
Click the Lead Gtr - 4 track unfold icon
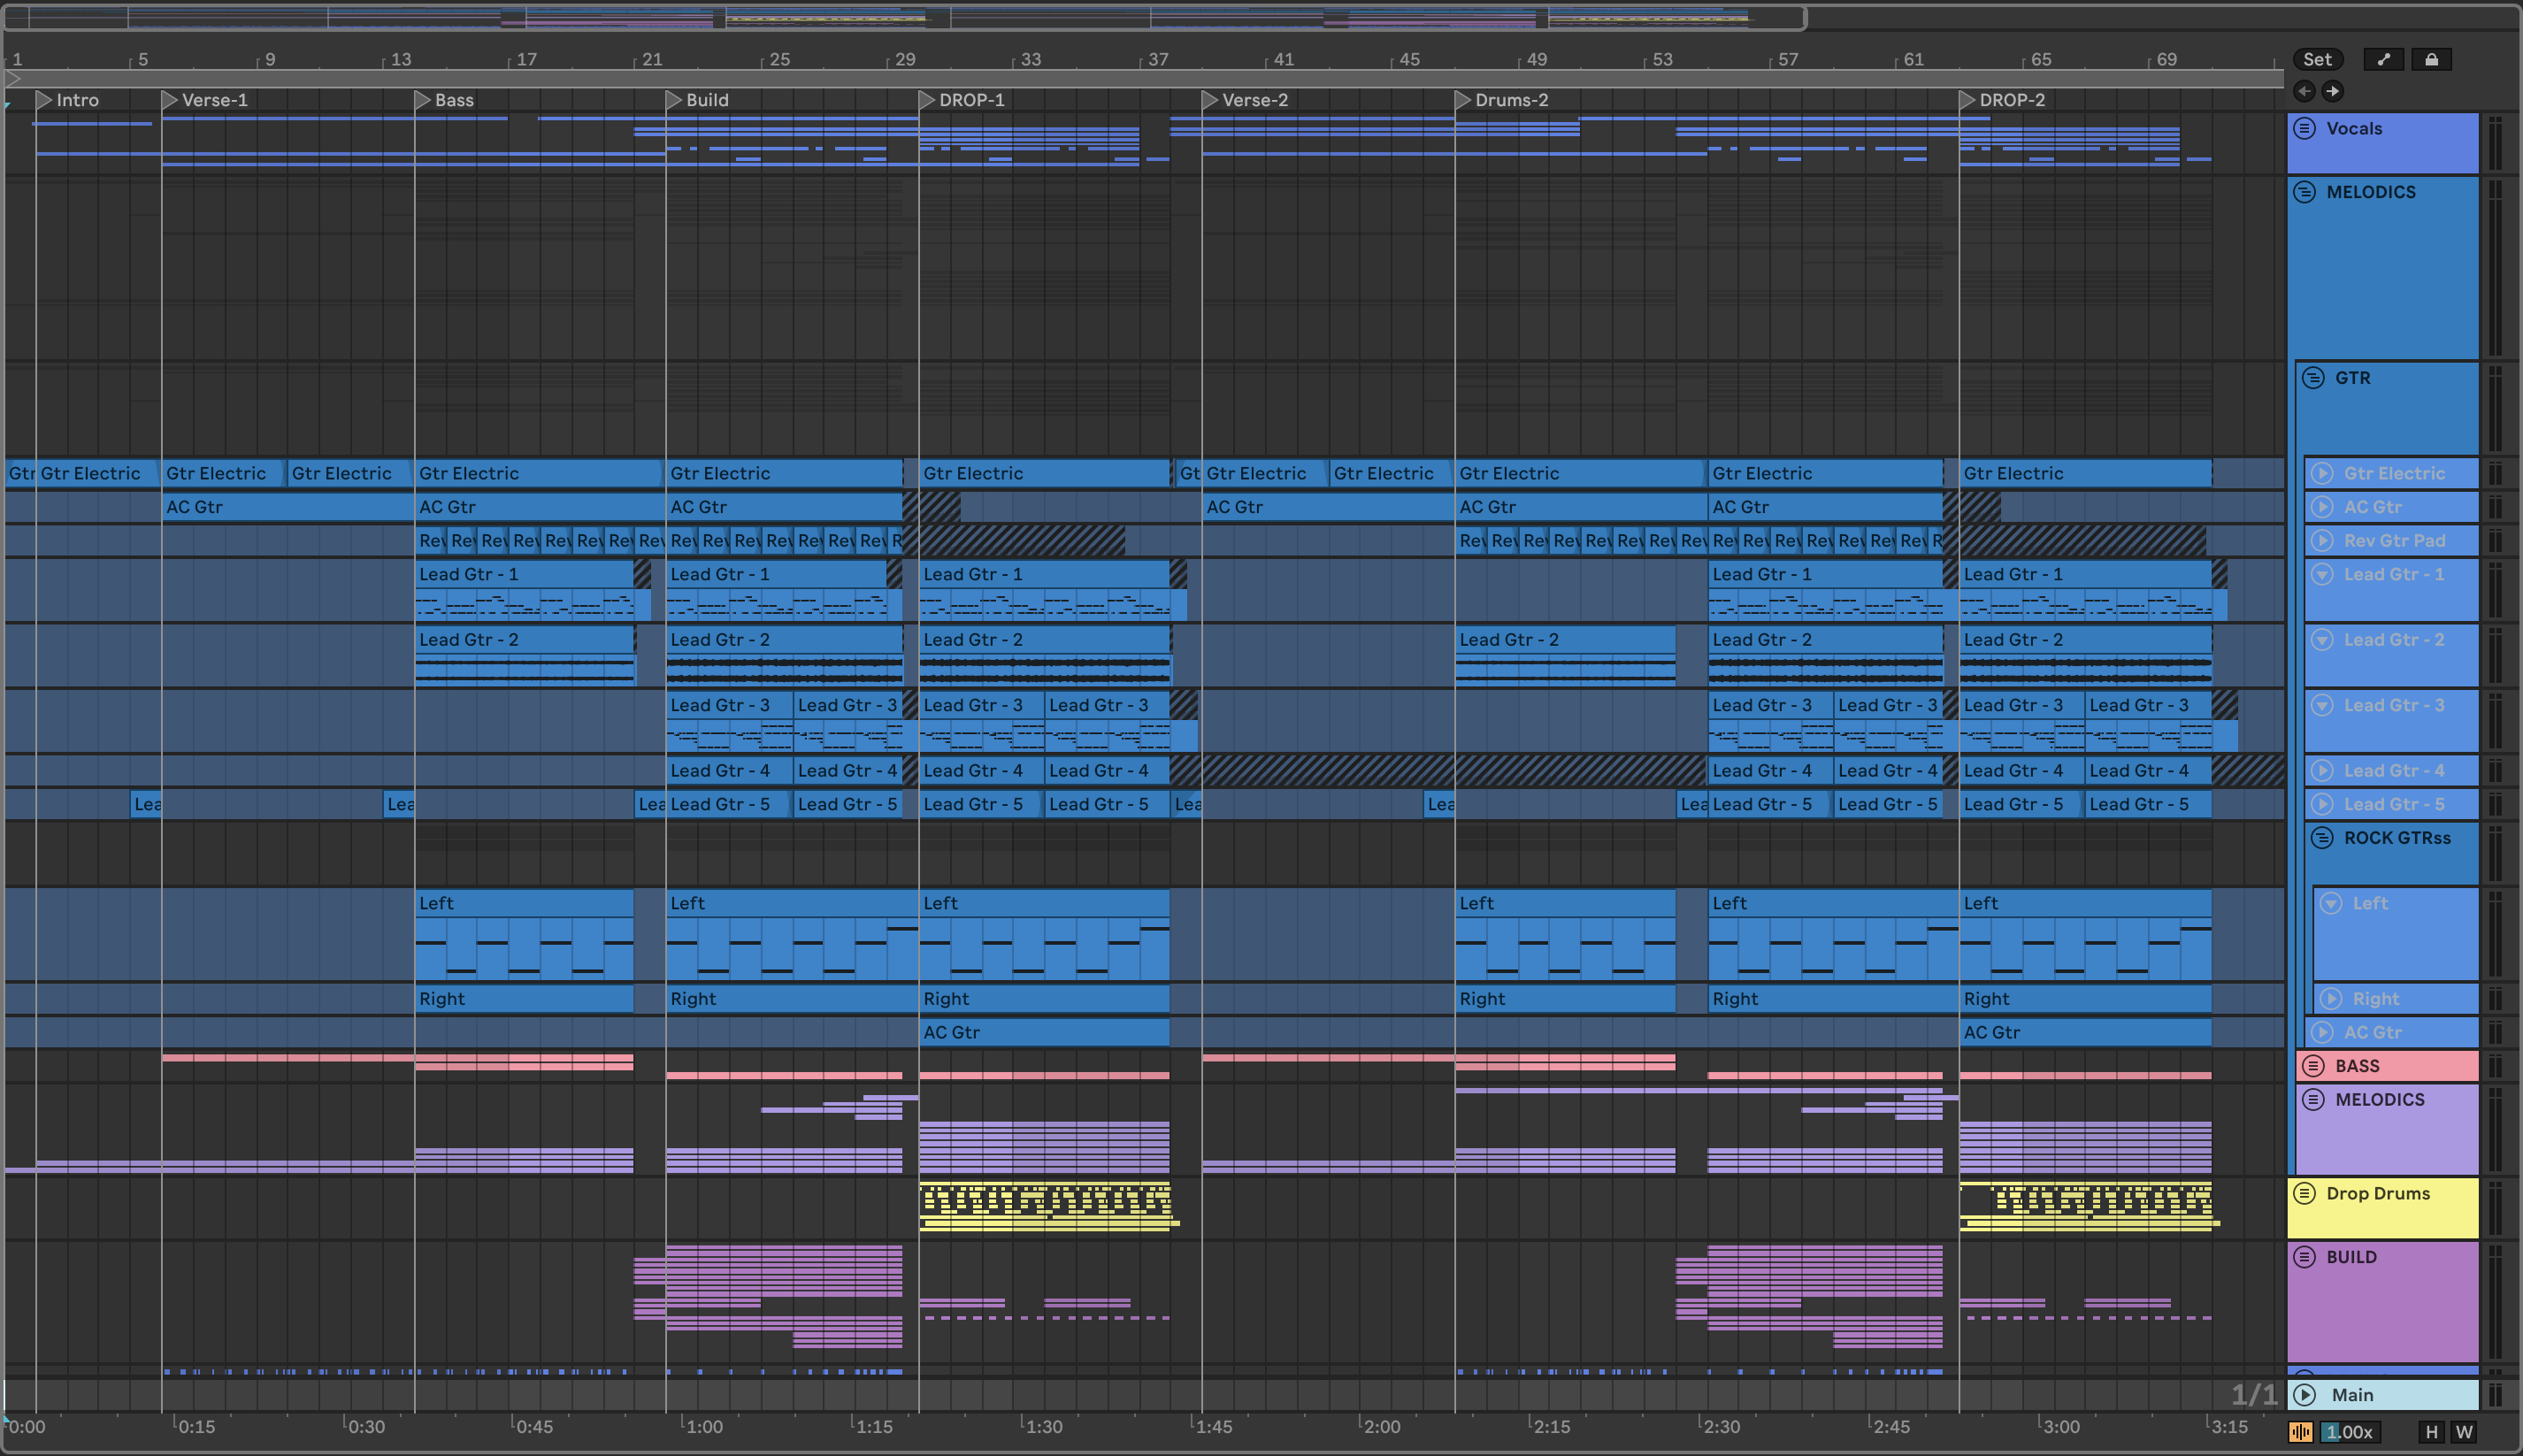coord(2323,770)
